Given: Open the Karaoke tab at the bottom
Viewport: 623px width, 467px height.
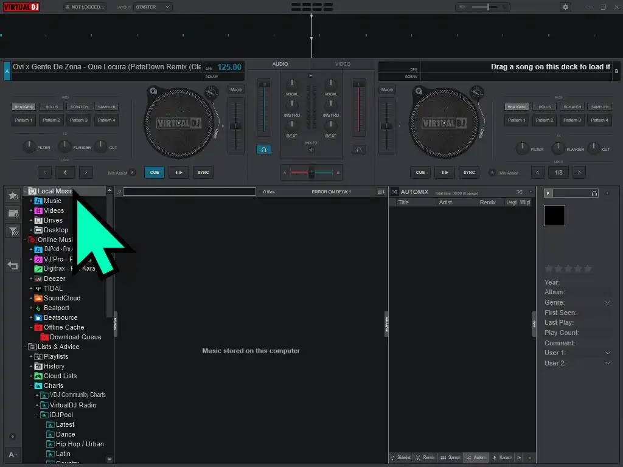Looking at the screenshot, I should (x=502, y=458).
